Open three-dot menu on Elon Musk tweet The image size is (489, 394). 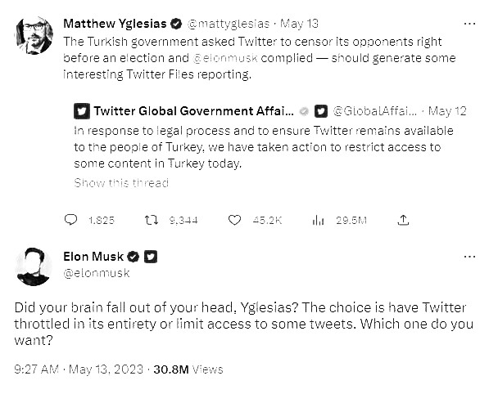coord(469,257)
